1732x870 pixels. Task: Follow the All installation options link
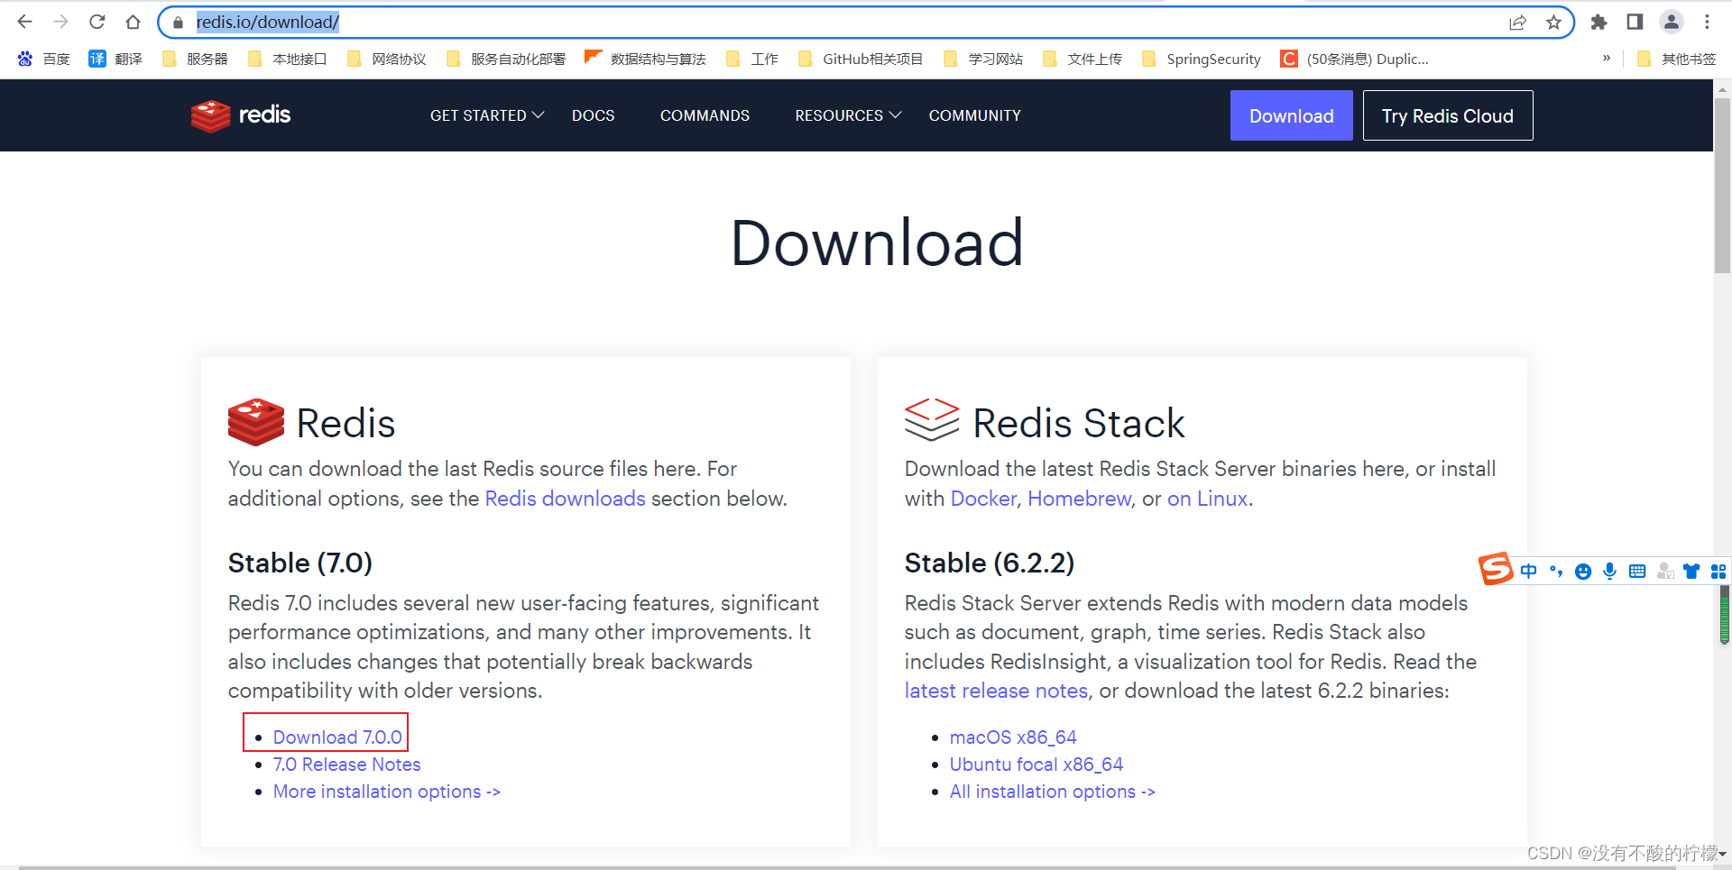[x=1053, y=791]
